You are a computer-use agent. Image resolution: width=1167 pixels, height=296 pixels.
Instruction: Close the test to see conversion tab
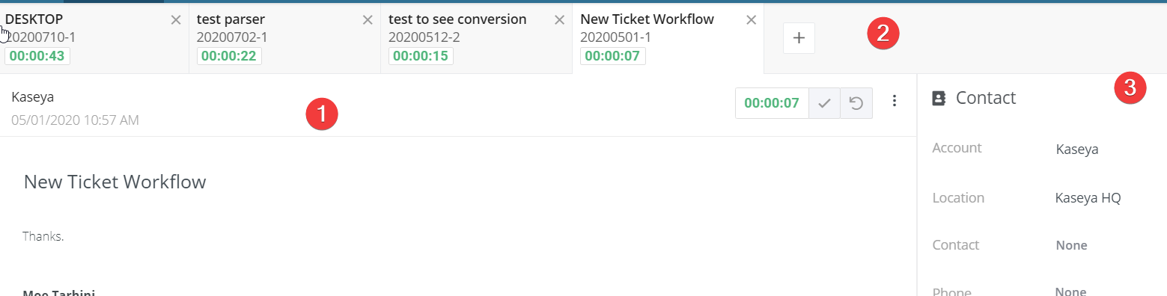(x=559, y=20)
